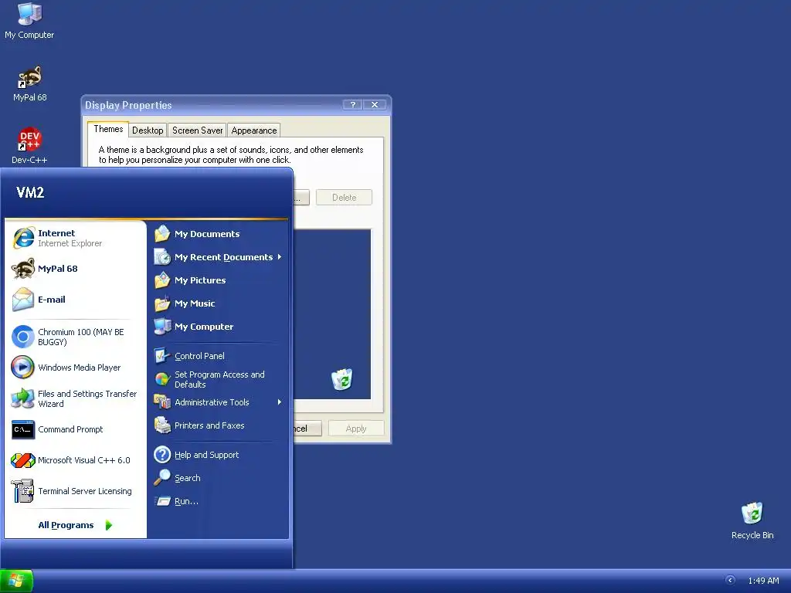
Task: Launch Chromium 100 icon in Start menu
Action: 23,337
